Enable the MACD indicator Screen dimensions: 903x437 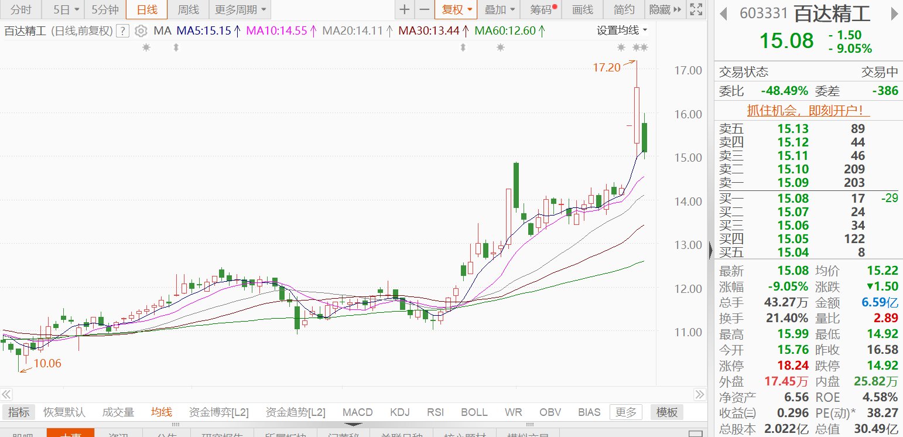357,412
